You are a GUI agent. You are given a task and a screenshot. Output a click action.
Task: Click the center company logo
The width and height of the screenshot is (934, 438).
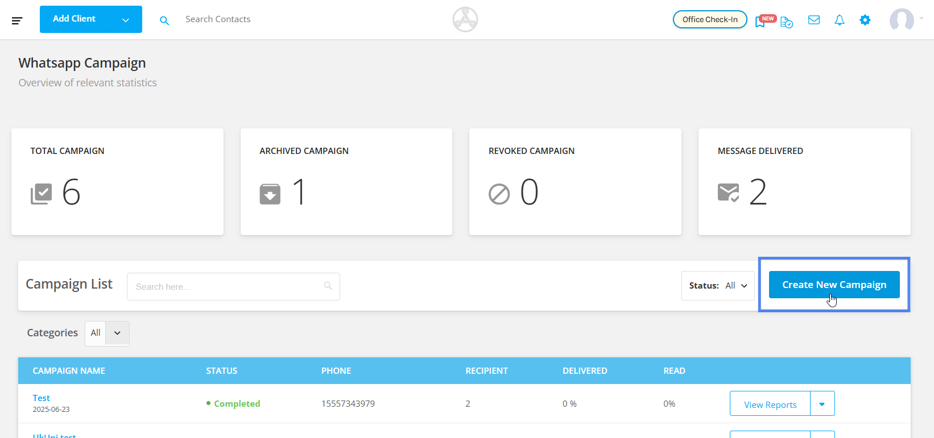(465, 19)
